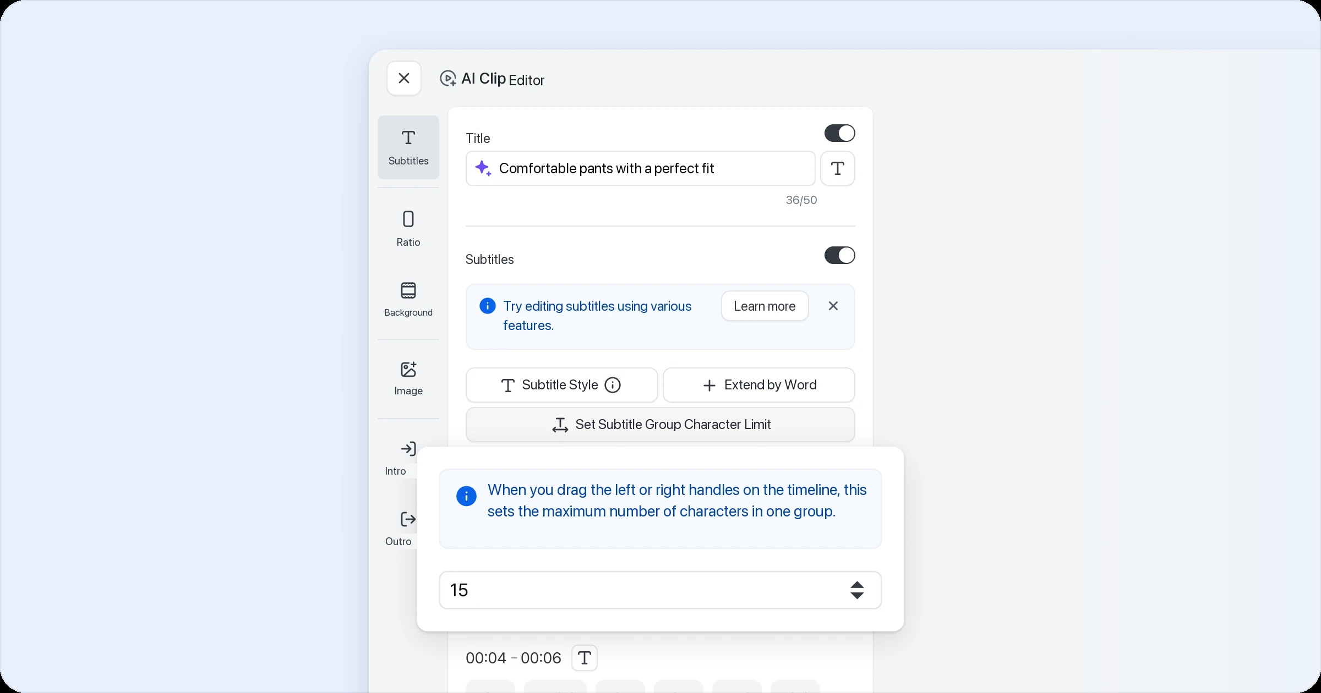Click the info icon in character limit popup
Screen dimensions: 1321x693
pyautogui.click(x=466, y=496)
